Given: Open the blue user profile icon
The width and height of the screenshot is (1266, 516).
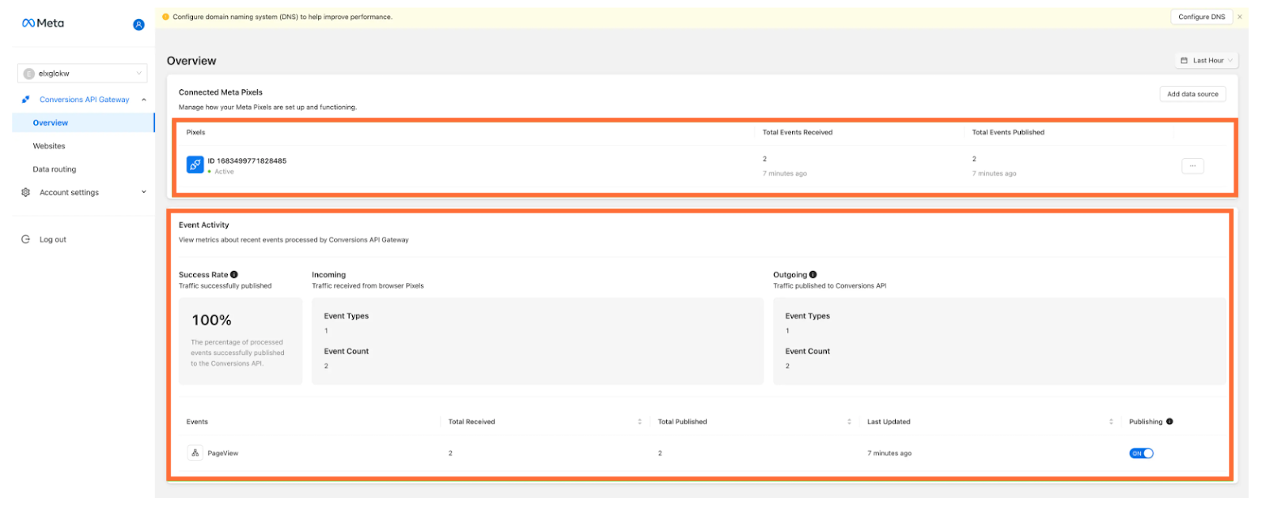Looking at the screenshot, I should 138,24.
